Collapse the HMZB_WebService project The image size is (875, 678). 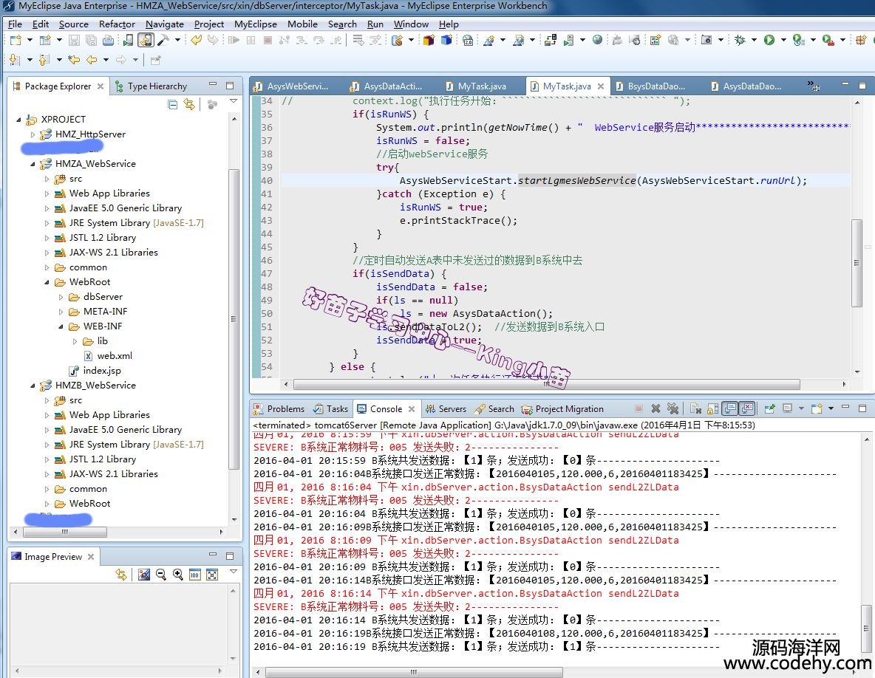click(33, 386)
